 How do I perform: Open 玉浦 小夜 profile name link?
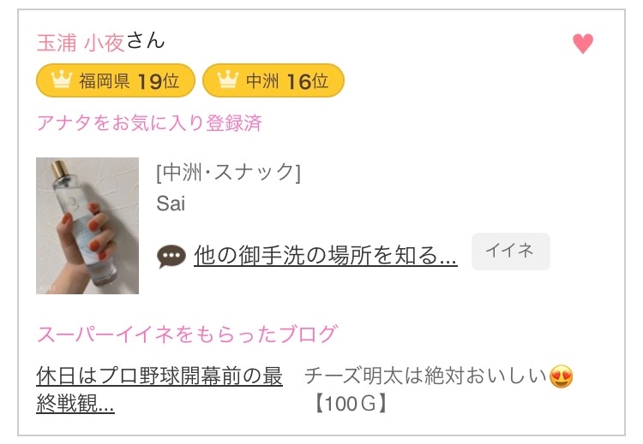[x=81, y=43]
